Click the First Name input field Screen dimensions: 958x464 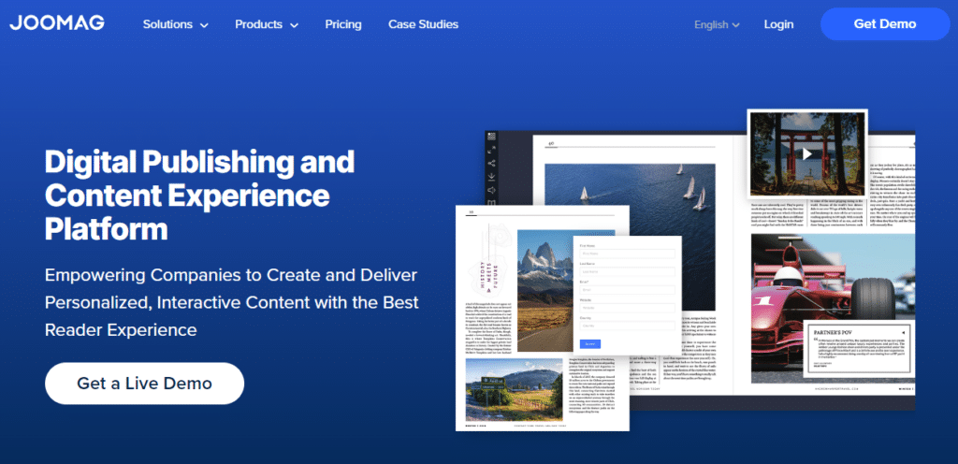(624, 253)
